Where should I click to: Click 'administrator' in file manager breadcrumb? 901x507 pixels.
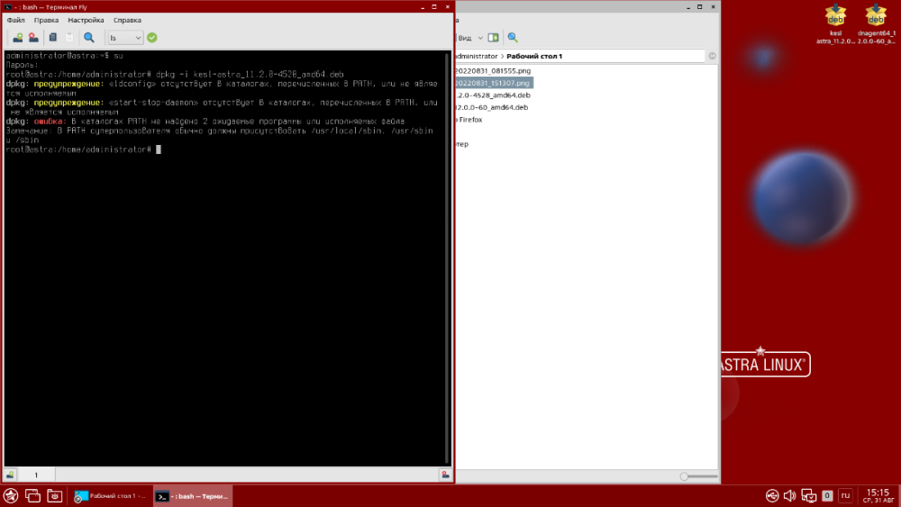[x=476, y=56]
